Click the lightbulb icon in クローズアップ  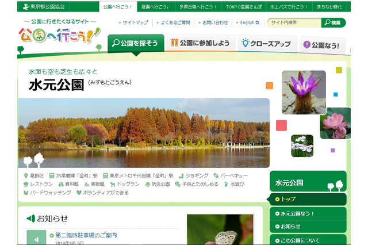(x=246, y=43)
